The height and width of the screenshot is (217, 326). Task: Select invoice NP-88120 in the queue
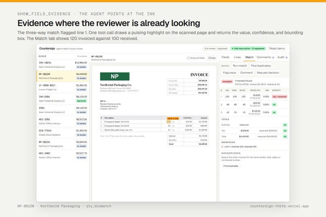coord(63,76)
